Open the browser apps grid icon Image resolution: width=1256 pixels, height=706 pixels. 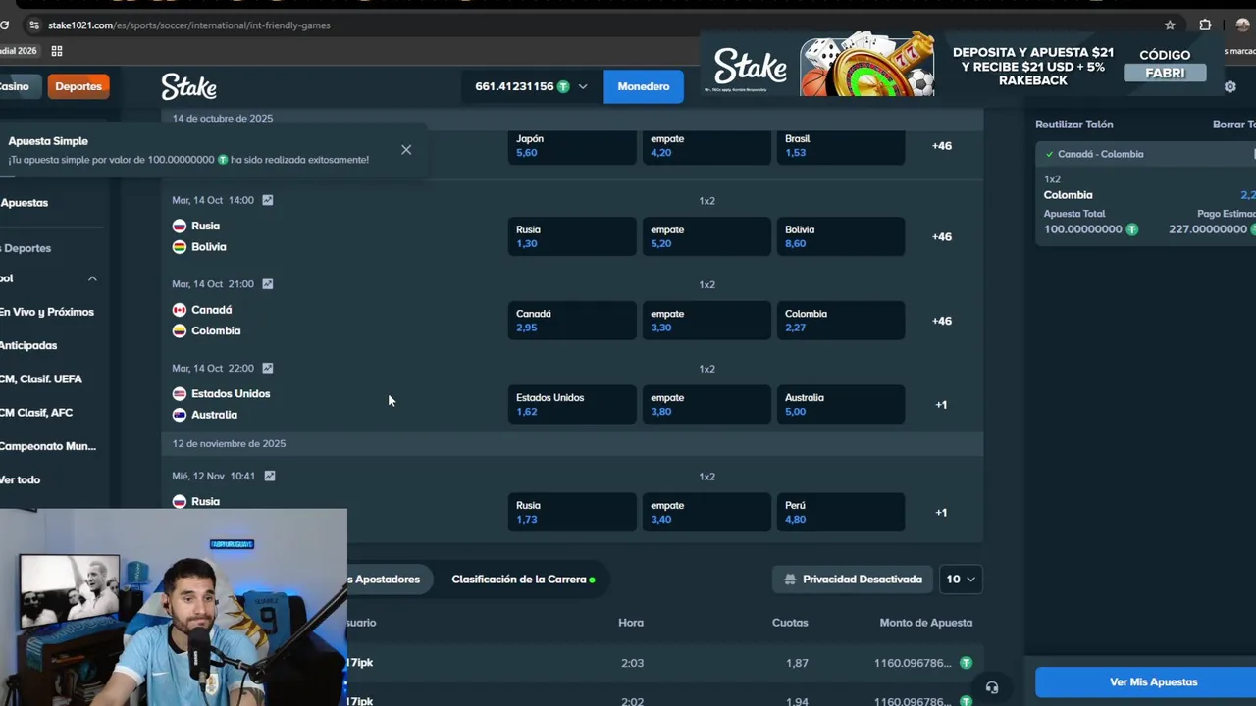57,51
